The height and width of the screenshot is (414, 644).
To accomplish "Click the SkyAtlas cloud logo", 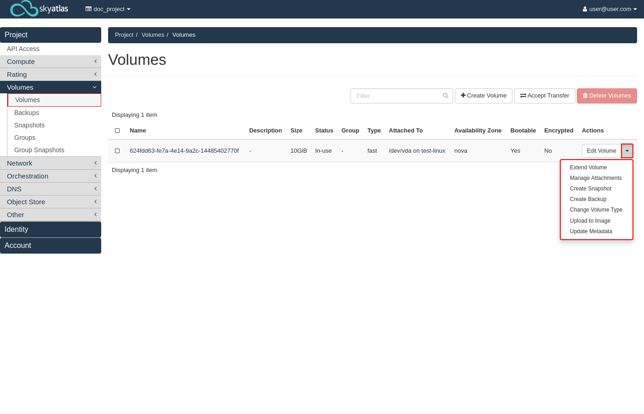I will (x=39, y=9).
